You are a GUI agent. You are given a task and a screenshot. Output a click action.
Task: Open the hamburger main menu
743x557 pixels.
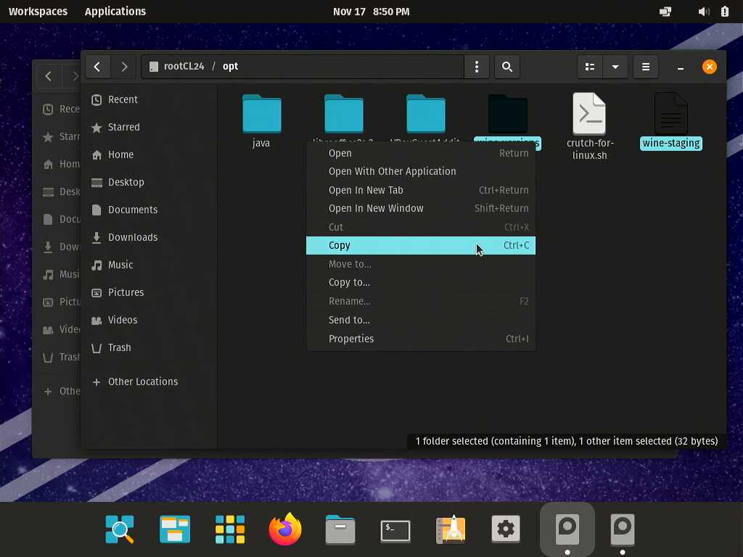pos(645,67)
